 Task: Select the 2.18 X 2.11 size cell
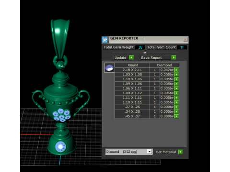[x=132, y=70]
